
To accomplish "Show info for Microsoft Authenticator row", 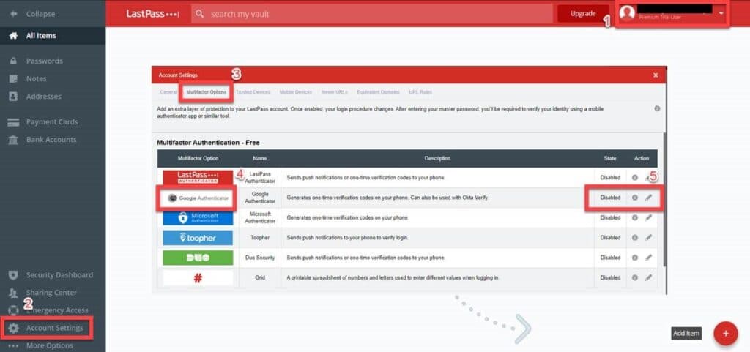I will point(635,218).
